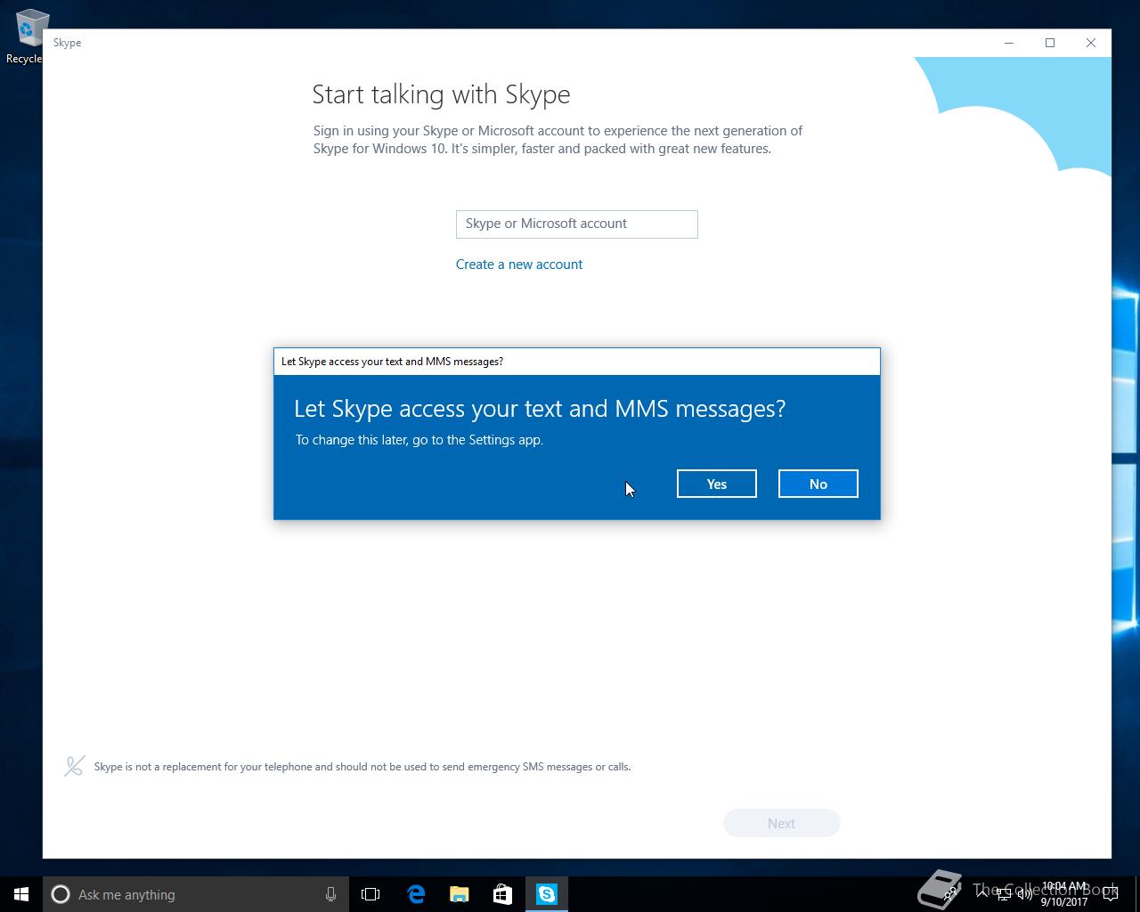Open File Explorer from the taskbar
Screen dimensions: 1140x912
click(459, 894)
